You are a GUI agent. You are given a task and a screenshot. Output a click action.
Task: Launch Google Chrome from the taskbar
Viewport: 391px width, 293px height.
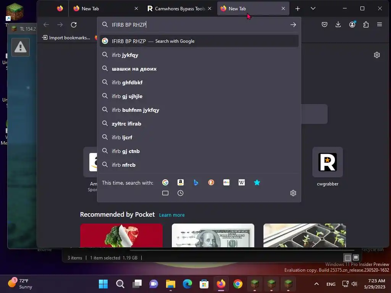click(238, 284)
